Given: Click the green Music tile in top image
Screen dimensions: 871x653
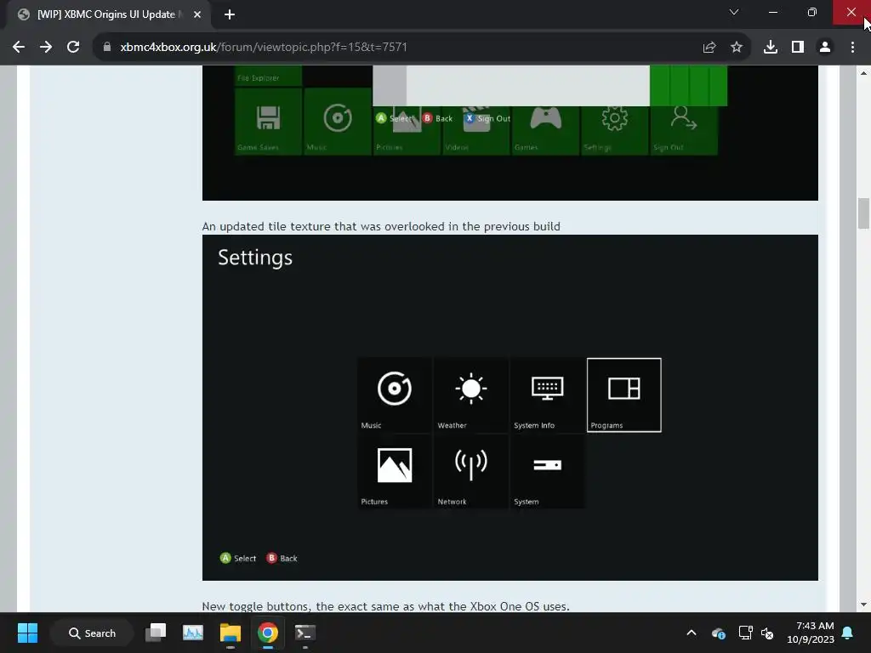Looking at the screenshot, I should [338, 122].
